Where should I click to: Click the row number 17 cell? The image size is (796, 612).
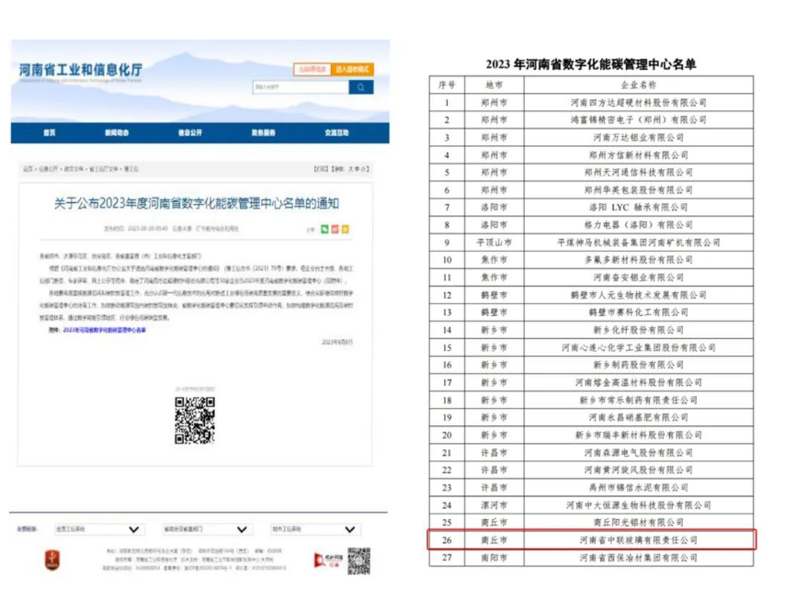point(447,382)
